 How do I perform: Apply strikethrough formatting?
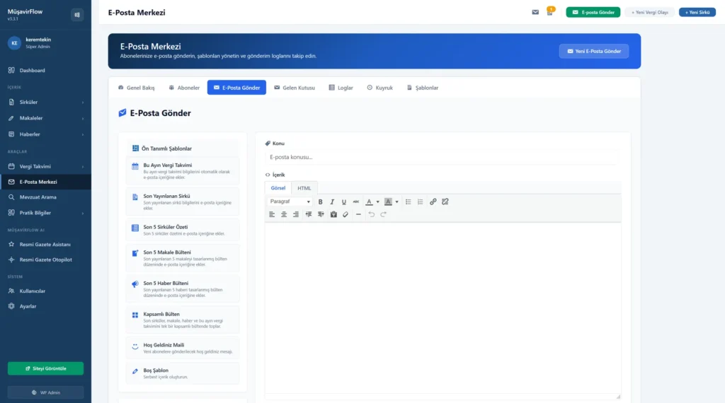[356, 201]
